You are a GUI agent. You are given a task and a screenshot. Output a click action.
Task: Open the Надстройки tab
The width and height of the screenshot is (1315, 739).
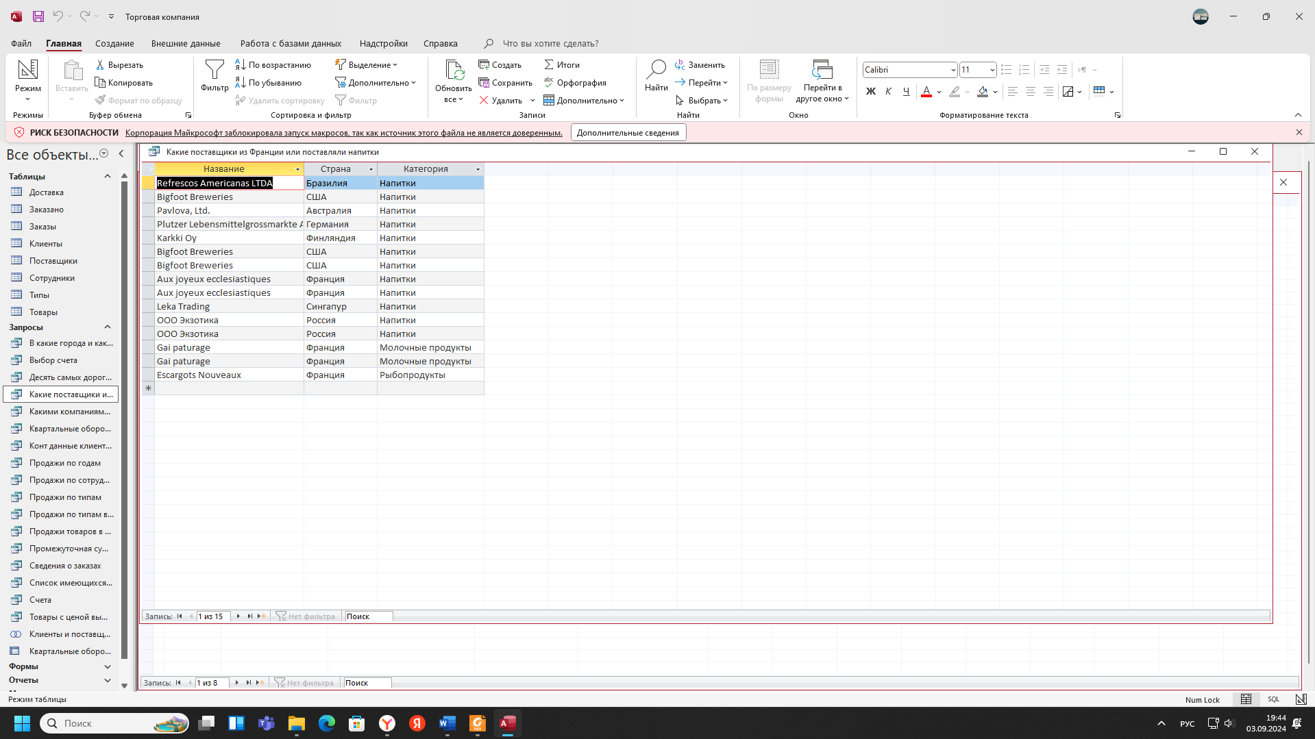pyautogui.click(x=383, y=43)
